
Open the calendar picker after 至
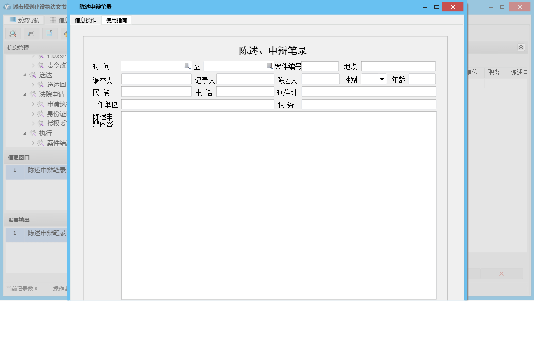[269, 66]
